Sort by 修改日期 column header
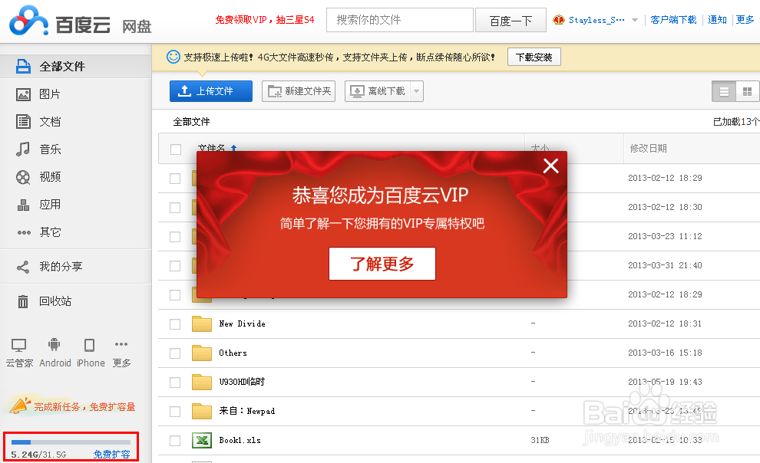 click(648, 149)
